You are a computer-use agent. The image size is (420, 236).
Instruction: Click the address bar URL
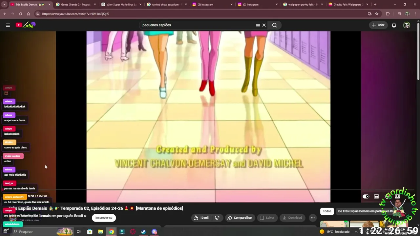point(76,14)
